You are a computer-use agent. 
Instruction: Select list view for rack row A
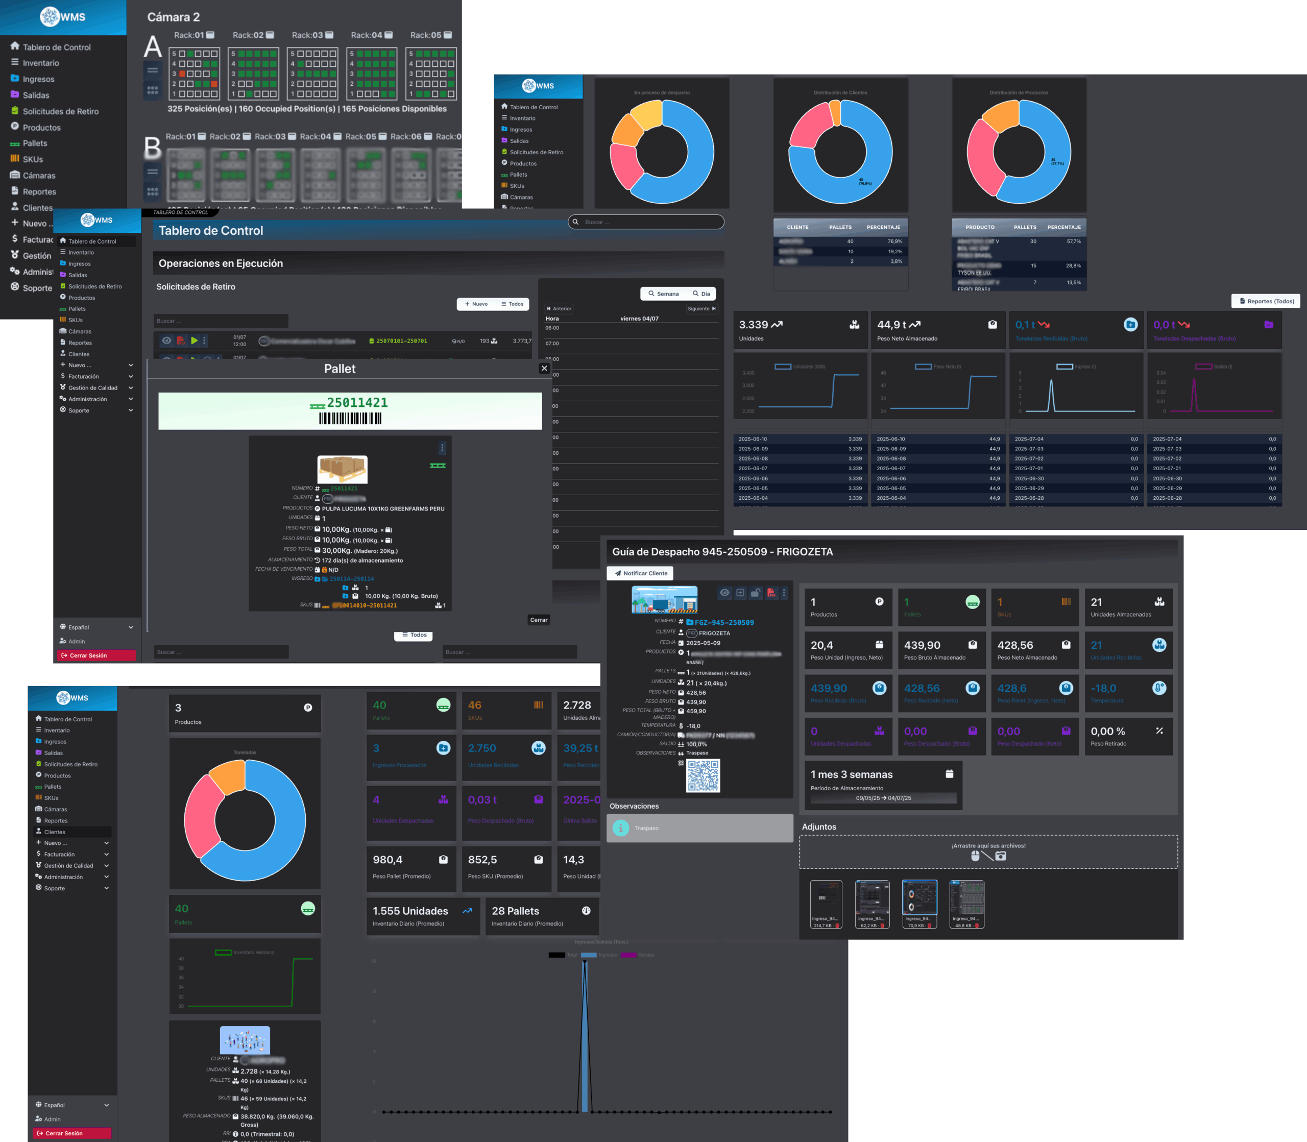[153, 71]
